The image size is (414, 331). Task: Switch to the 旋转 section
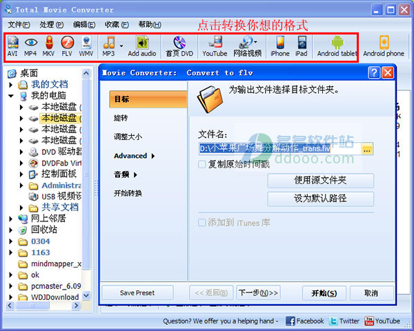pos(121,118)
